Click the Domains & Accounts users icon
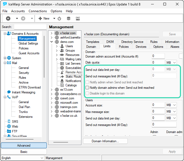Image resolution: width=184 pixels, height=161 pixels. tap(9, 33)
